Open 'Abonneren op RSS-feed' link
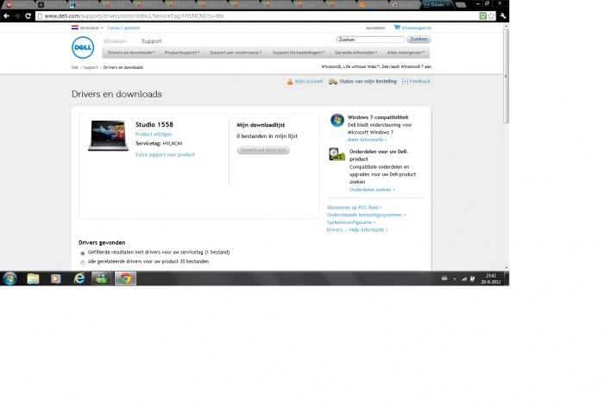Screen dimensions: 604x406 [x=355, y=208]
